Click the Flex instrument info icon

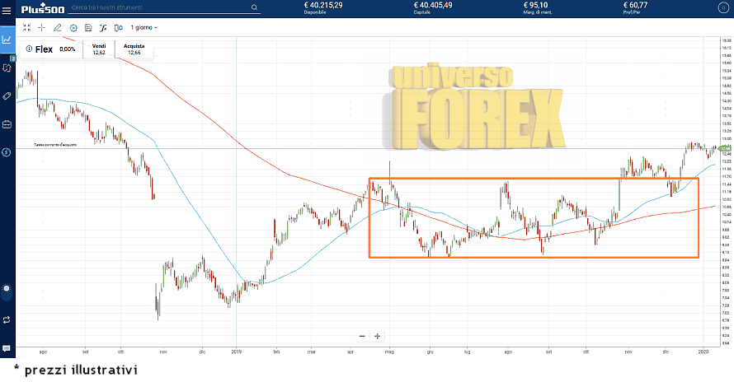point(28,49)
